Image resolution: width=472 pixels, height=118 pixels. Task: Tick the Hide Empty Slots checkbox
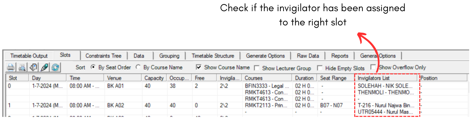click(320, 68)
